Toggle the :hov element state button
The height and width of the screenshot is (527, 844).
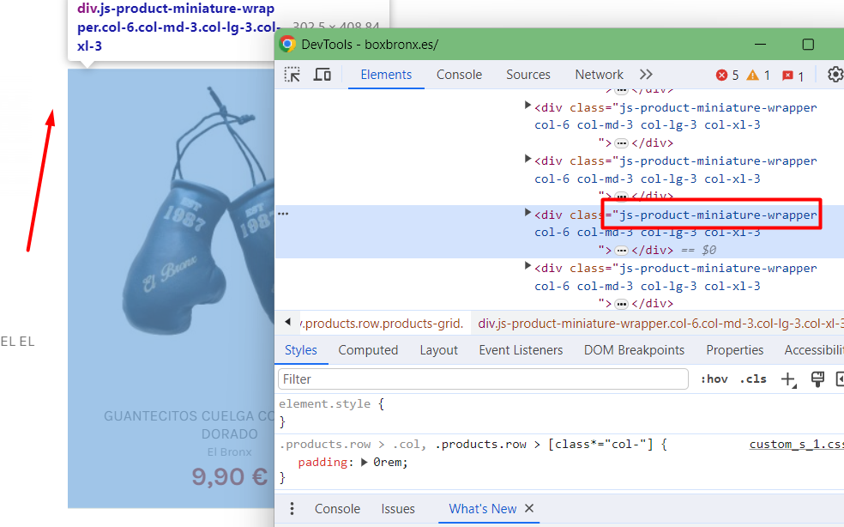point(714,379)
